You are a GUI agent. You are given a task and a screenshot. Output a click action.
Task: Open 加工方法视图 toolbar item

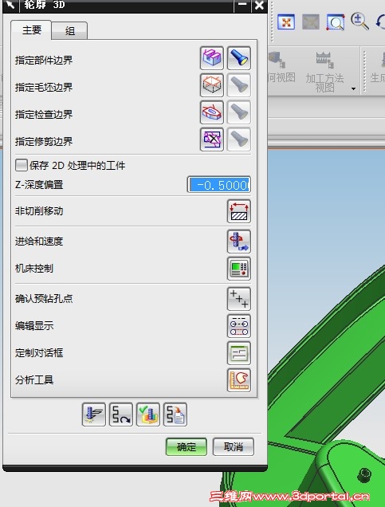point(324,72)
